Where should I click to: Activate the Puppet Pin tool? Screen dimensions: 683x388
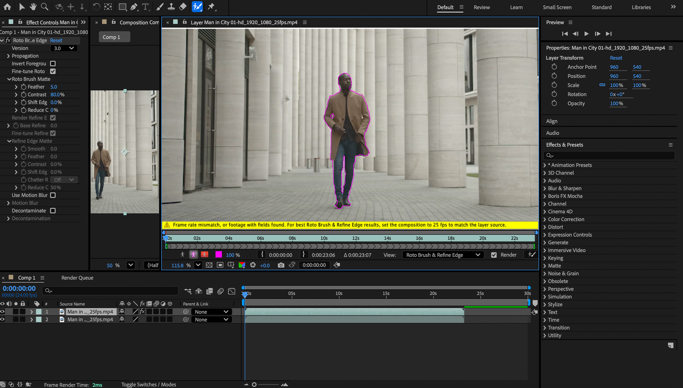pyautogui.click(x=211, y=6)
